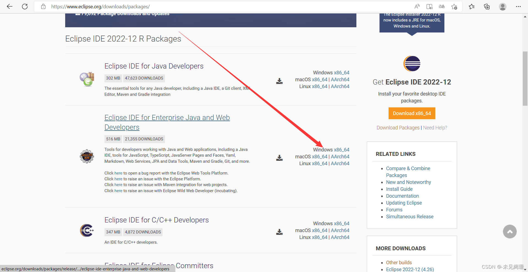Open Eclipse IDE for Java Developers title
This screenshot has width=528, height=272.
point(154,66)
